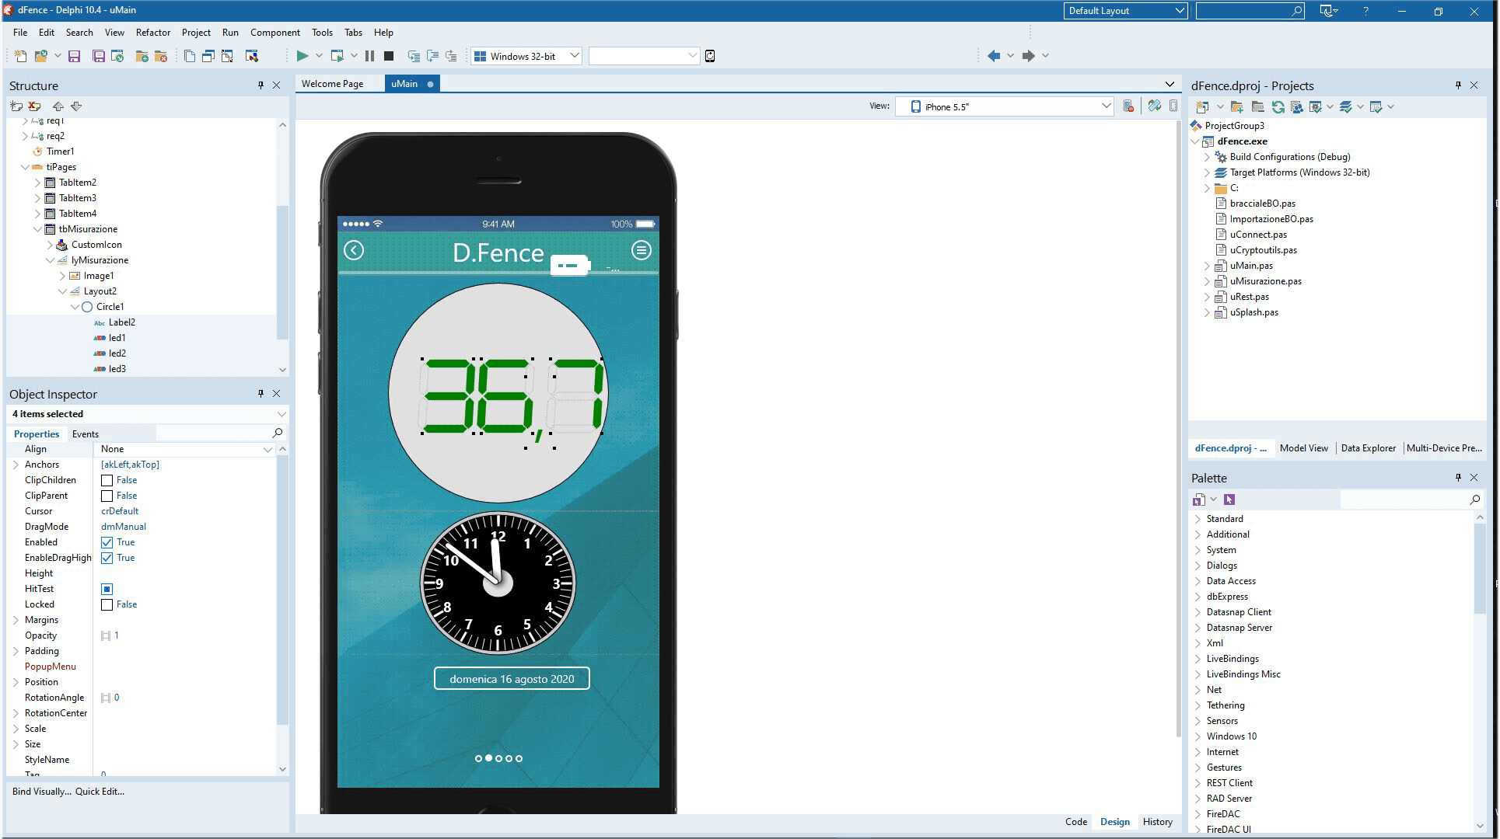This screenshot has width=1500, height=839.
Task: Toggle the ClipChildren checkbox
Action: (x=107, y=481)
